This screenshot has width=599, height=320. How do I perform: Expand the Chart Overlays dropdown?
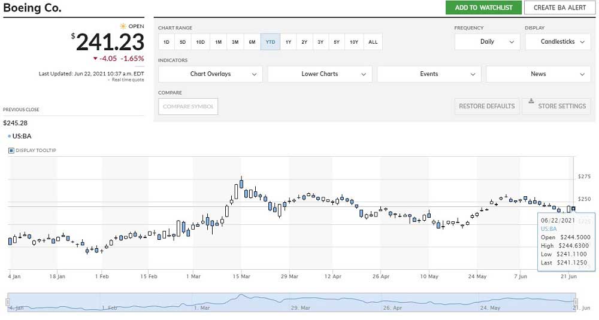tap(210, 74)
